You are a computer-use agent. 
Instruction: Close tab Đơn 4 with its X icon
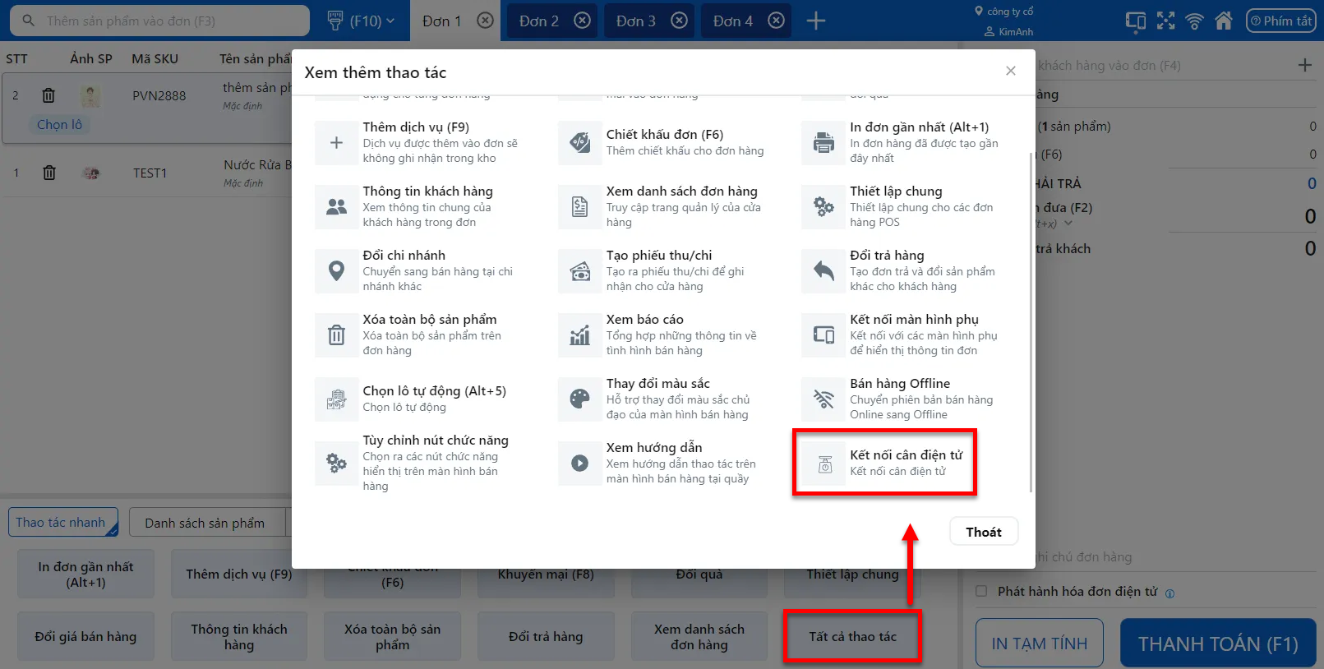(776, 21)
